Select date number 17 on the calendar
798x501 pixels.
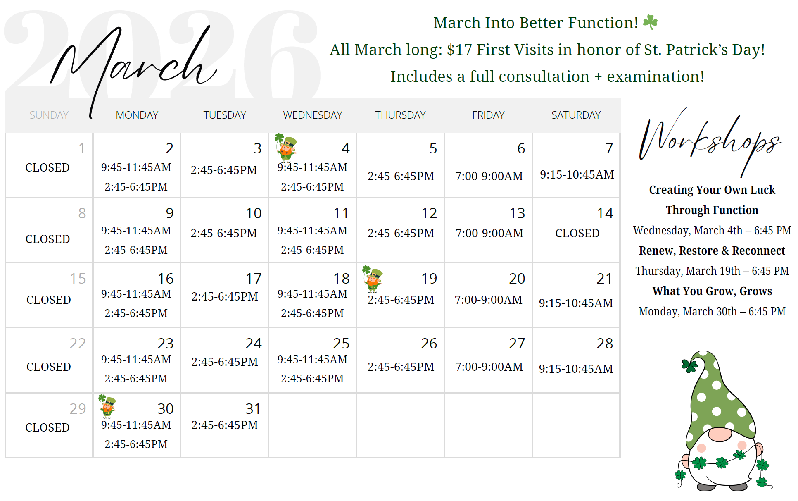point(254,279)
